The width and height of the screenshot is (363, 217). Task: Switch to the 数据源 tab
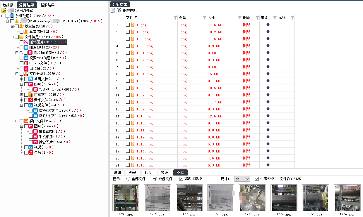(x=8, y=5)
